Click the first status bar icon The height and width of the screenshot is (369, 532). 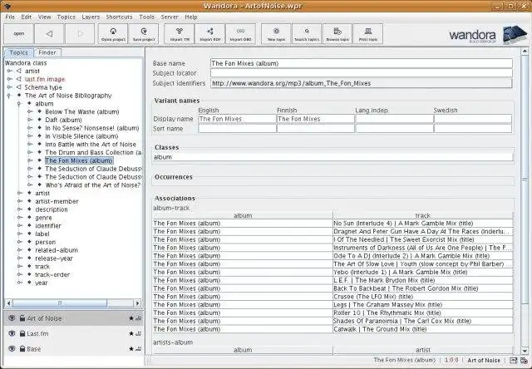(x=514, y=361)
